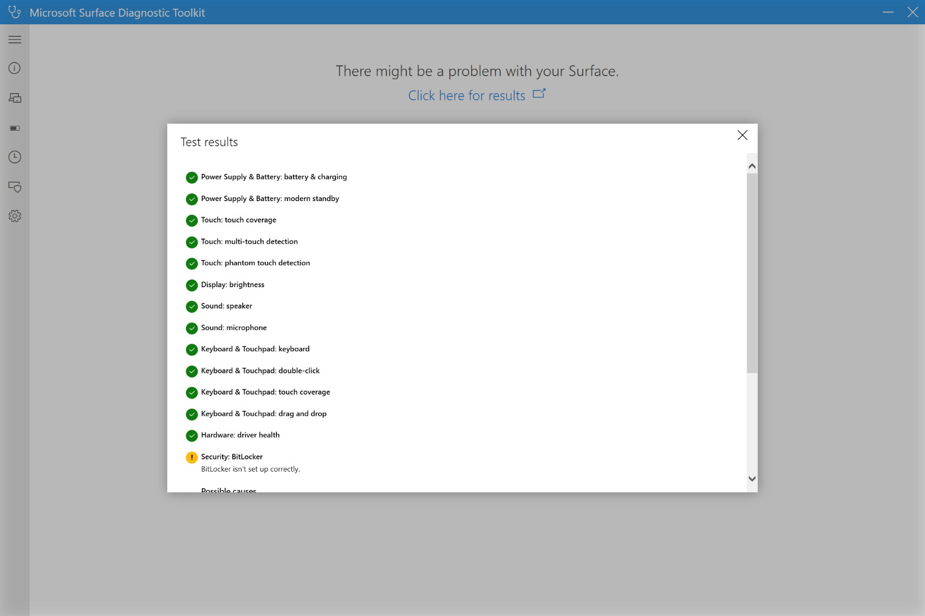The image size is (925, 616).
Task: Click the 'Test results' dialog heading
Action: tap(209, 142)
